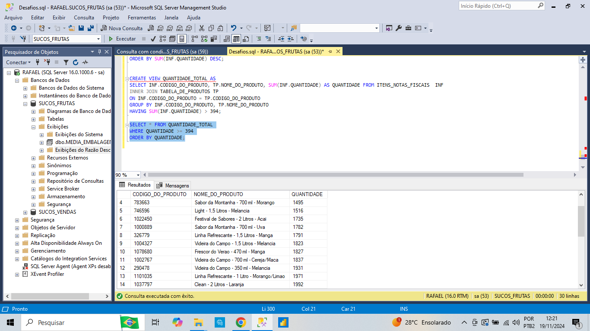Click the DMX query icon

coord(170,28)
